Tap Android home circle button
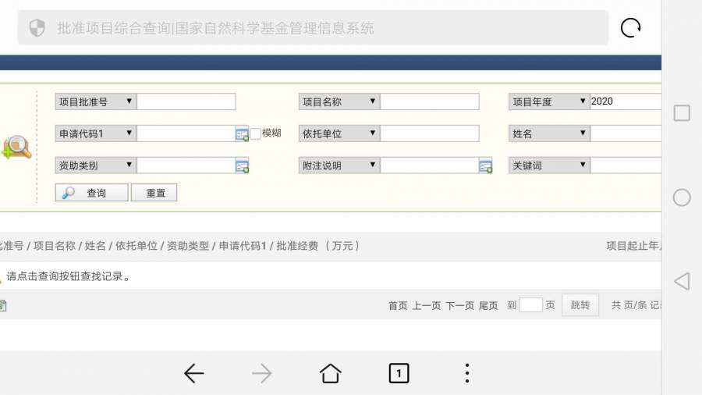This screenshot has width=702, height=395. [x=682, y=197]
